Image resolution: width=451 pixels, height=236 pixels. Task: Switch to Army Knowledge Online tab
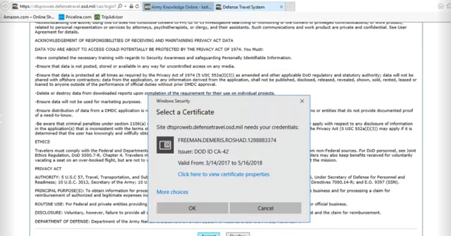[178, 7]
